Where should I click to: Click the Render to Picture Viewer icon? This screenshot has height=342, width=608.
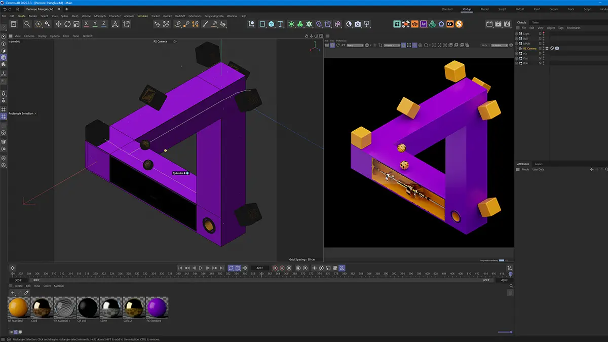[x=499, y=24]
